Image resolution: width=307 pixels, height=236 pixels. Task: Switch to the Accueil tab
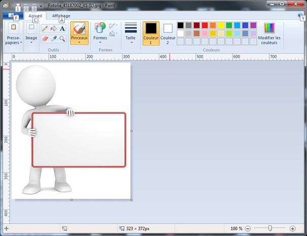click(x=36, y=16)
